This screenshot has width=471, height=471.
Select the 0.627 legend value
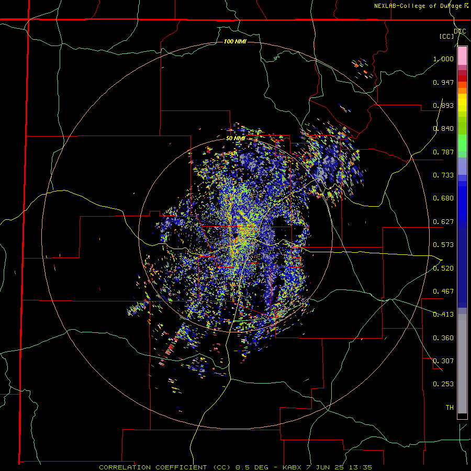tap(443, 222)
